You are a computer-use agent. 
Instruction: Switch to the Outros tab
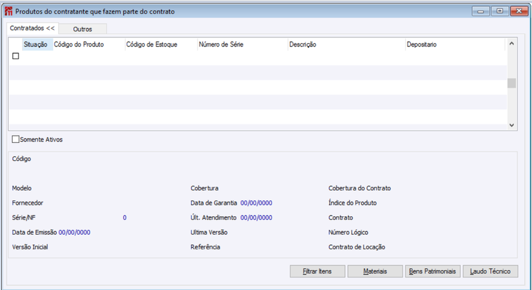tap(82, 29)
